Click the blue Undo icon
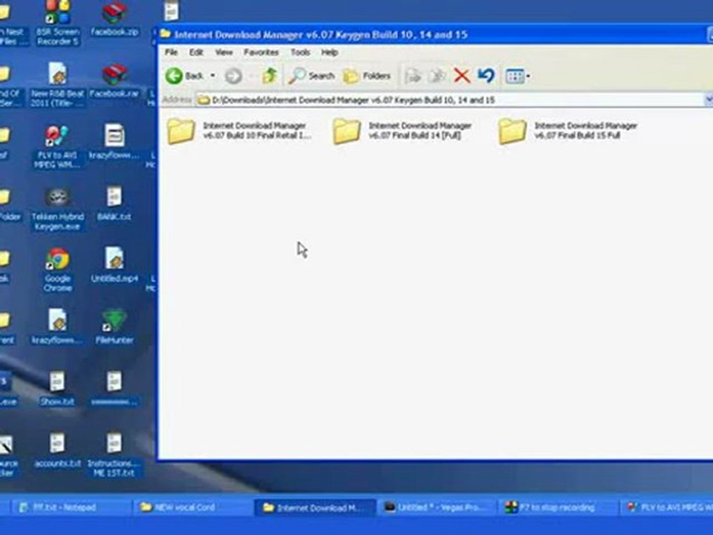Screen dimensions: 713x535 [x=486, y=76]
